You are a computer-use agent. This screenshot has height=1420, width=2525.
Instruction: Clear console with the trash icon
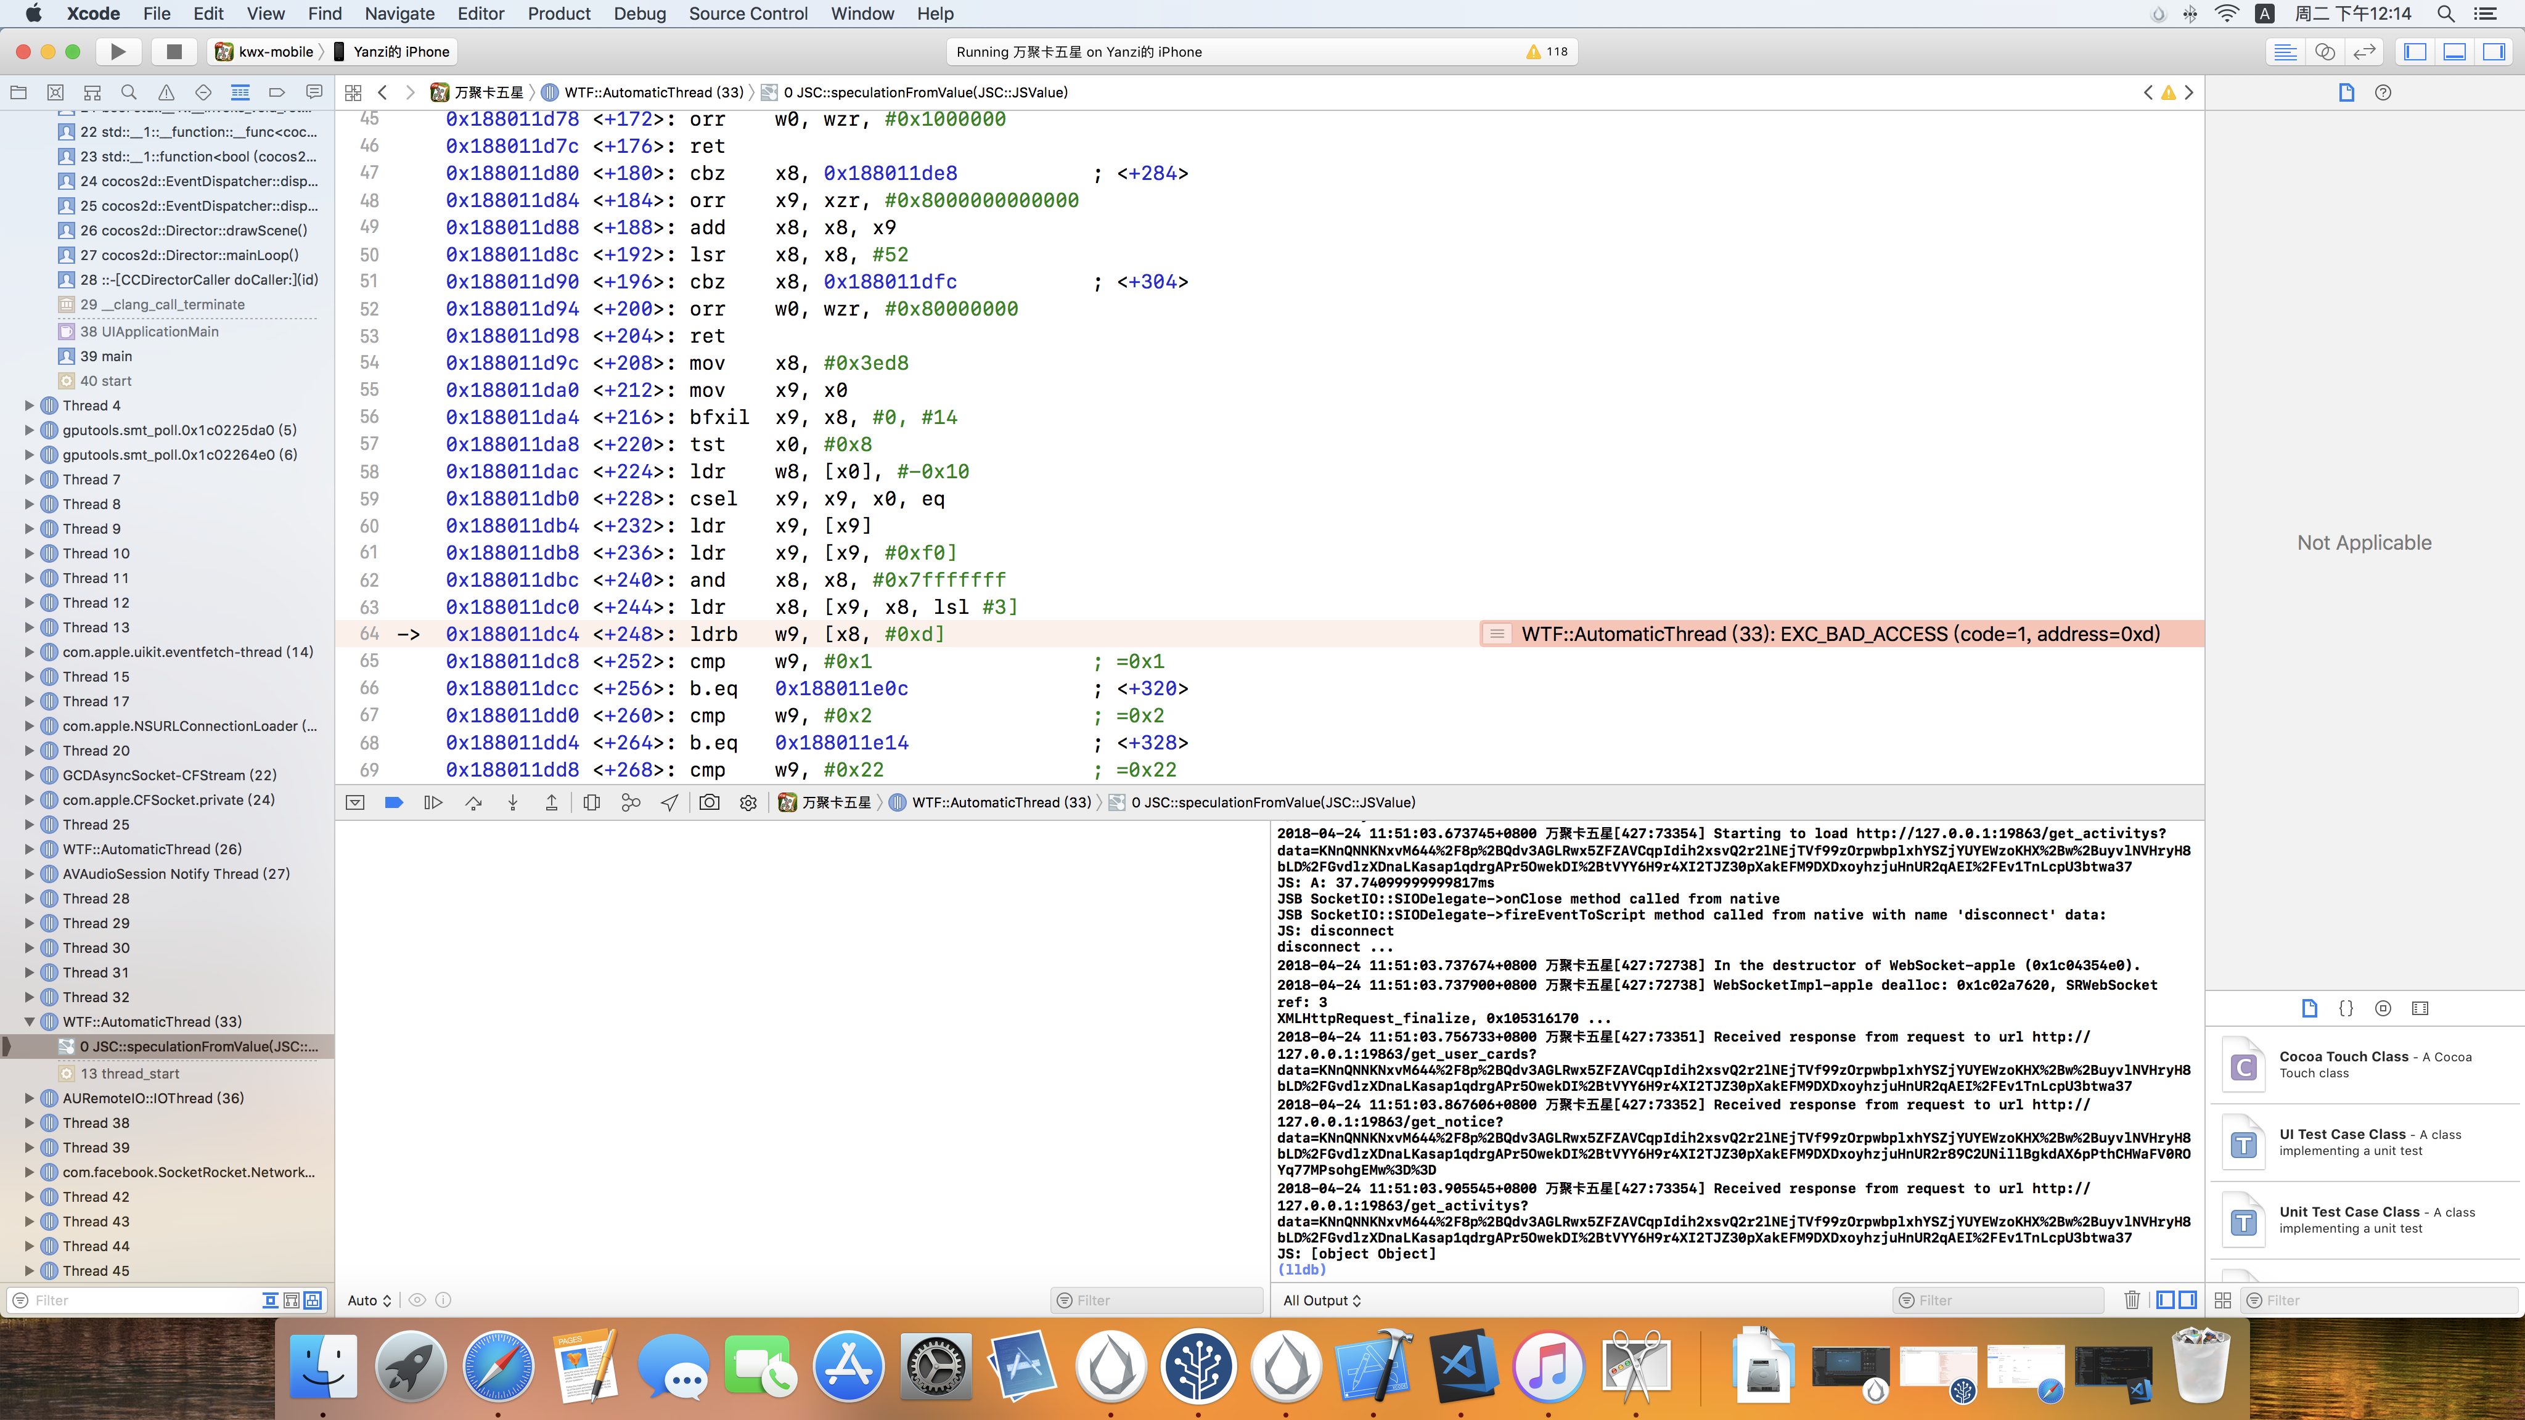[2131, 1300]
